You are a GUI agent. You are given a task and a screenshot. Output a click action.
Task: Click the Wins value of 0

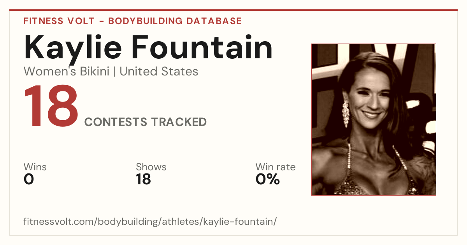point(29,179)
